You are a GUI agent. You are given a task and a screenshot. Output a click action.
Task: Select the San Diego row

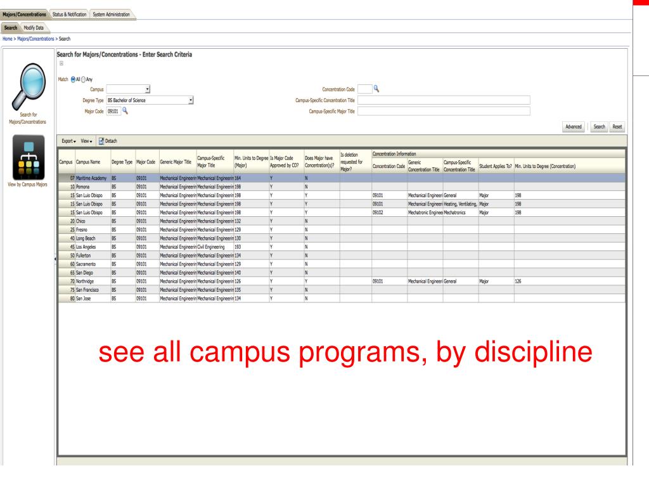coord(342,273)
